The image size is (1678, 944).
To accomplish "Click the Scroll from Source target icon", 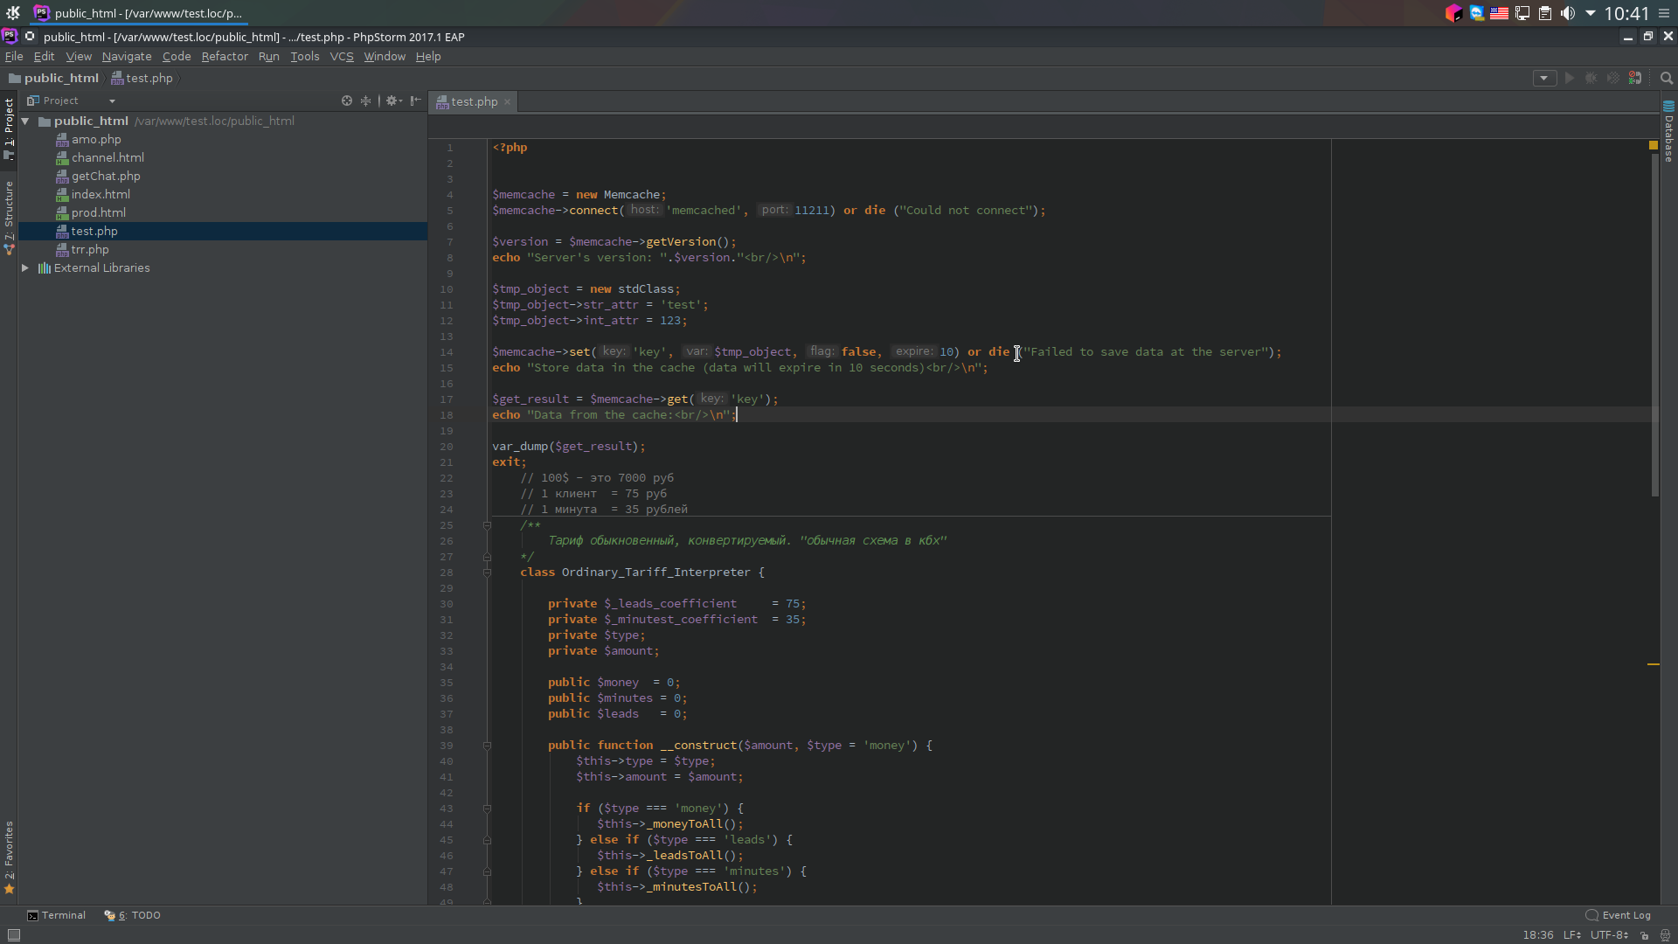I will (x=347, y=101).
